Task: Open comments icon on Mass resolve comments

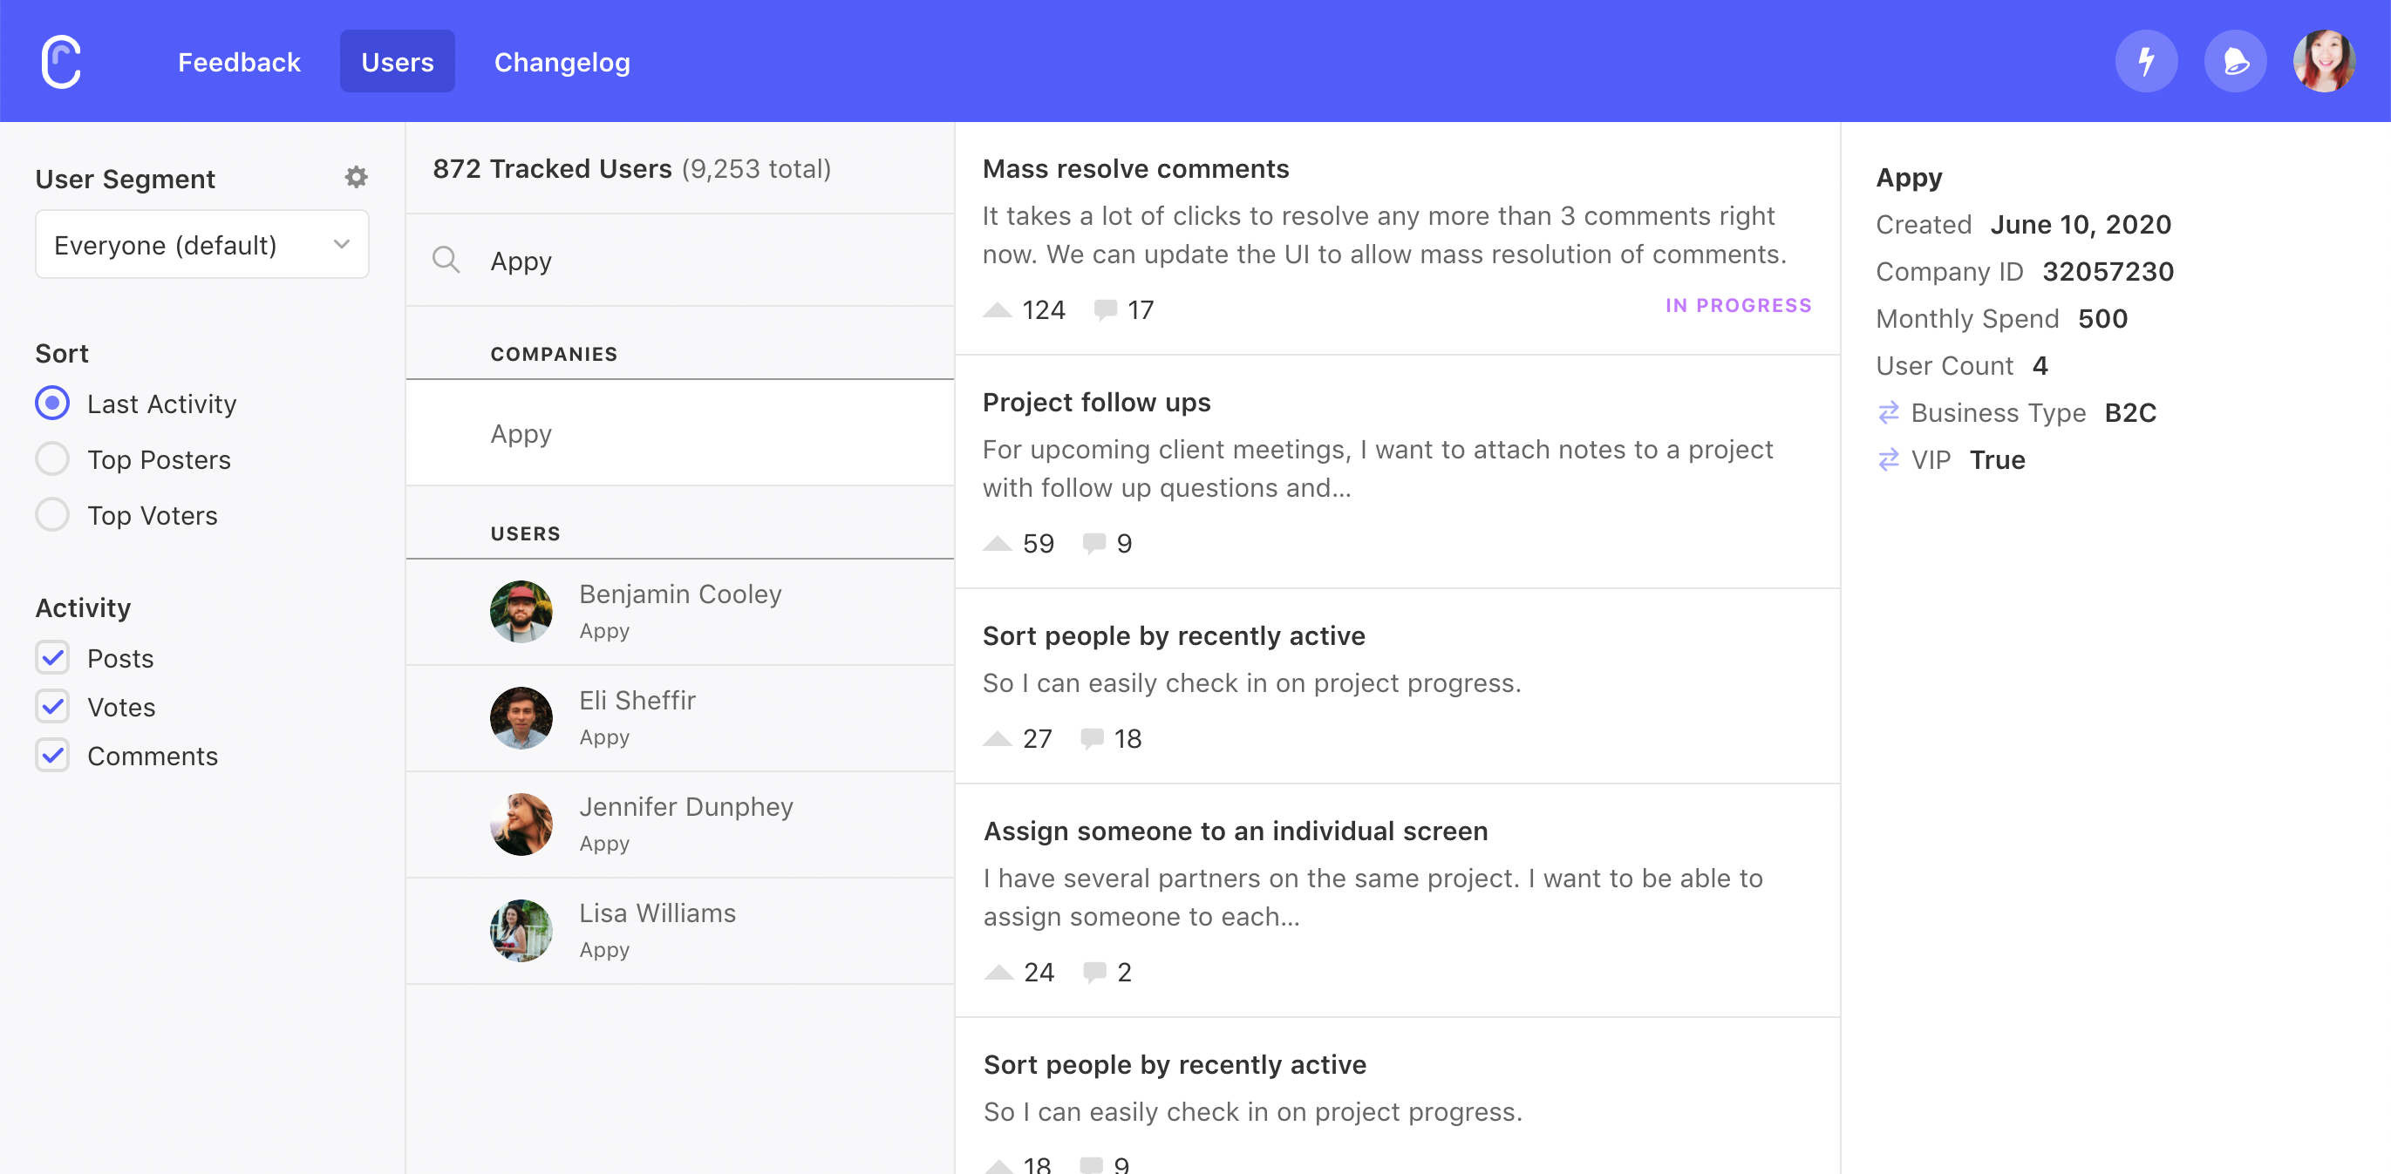Action: click(1105, 310)
